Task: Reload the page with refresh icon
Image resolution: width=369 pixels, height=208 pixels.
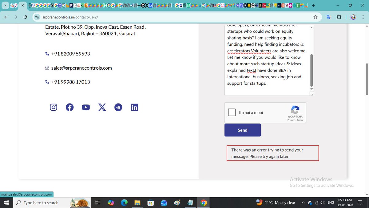Action: 26,17
